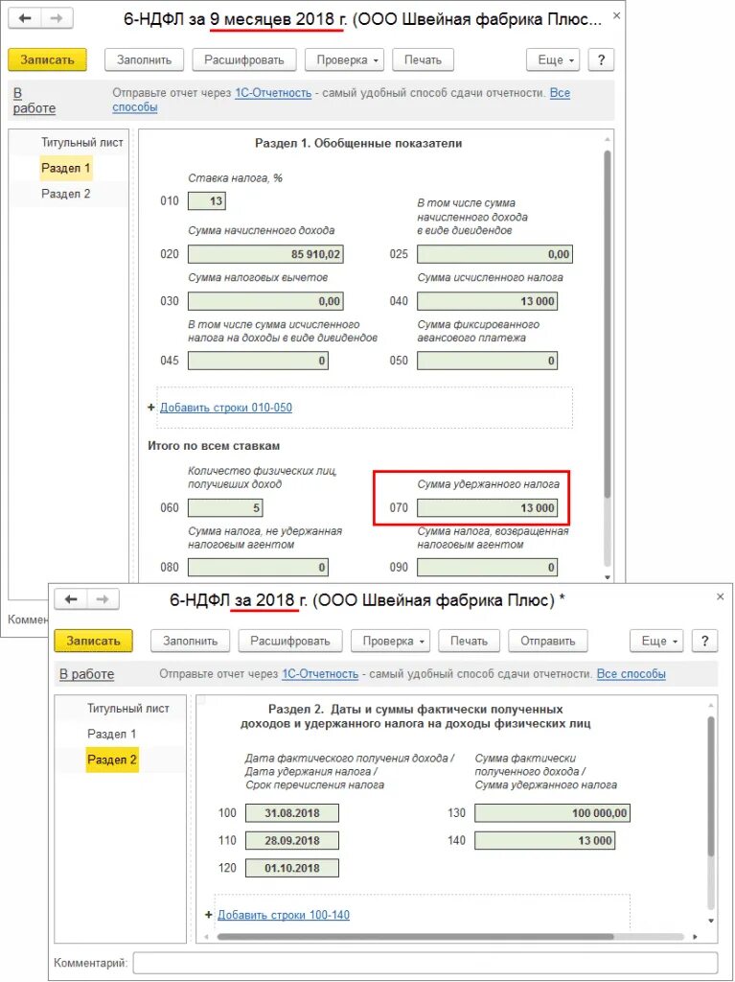Viewport: 735px width, 982px height.
Task: Click field 020 with 85 910,02
Action: [265, 254]
